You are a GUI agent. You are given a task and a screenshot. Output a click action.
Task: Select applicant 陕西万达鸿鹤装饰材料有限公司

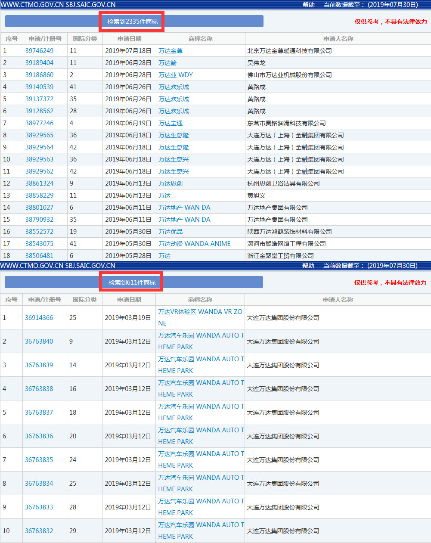[x=289, y=232]
